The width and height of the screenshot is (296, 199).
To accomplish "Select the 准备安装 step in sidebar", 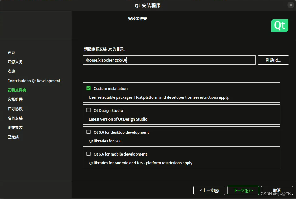I will 15,118.
